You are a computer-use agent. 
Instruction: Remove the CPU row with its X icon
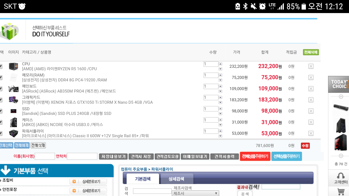point(311,66)
